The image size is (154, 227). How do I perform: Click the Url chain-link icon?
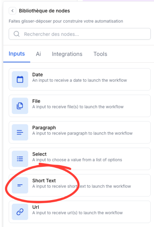(x=20, y=212)
